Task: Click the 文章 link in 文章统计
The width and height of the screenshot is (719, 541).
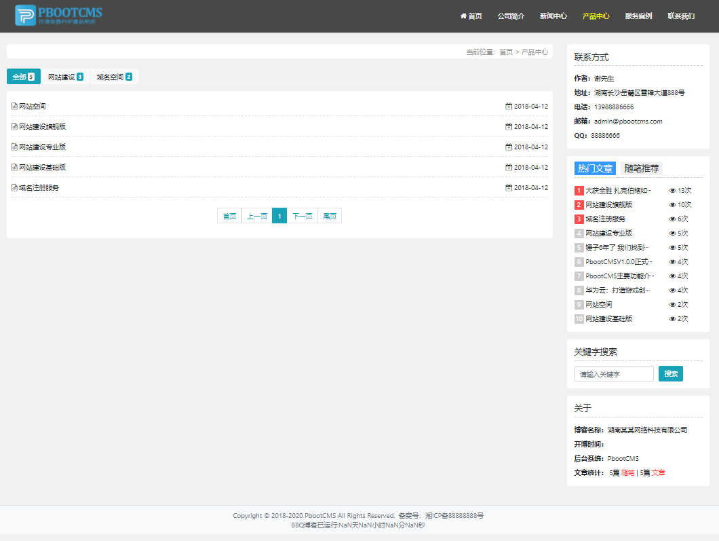Action: point(658,472)
